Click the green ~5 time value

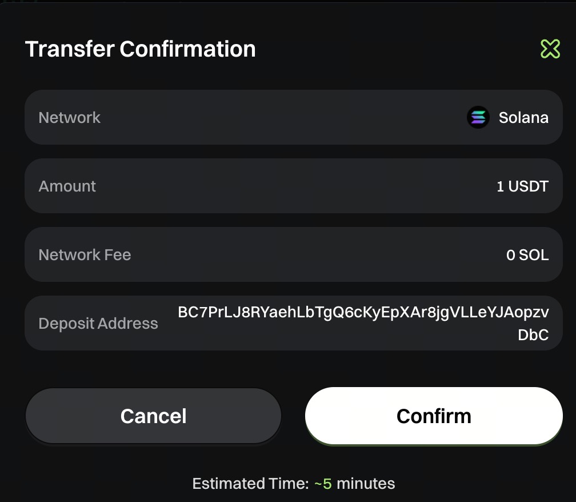[323, 484]
